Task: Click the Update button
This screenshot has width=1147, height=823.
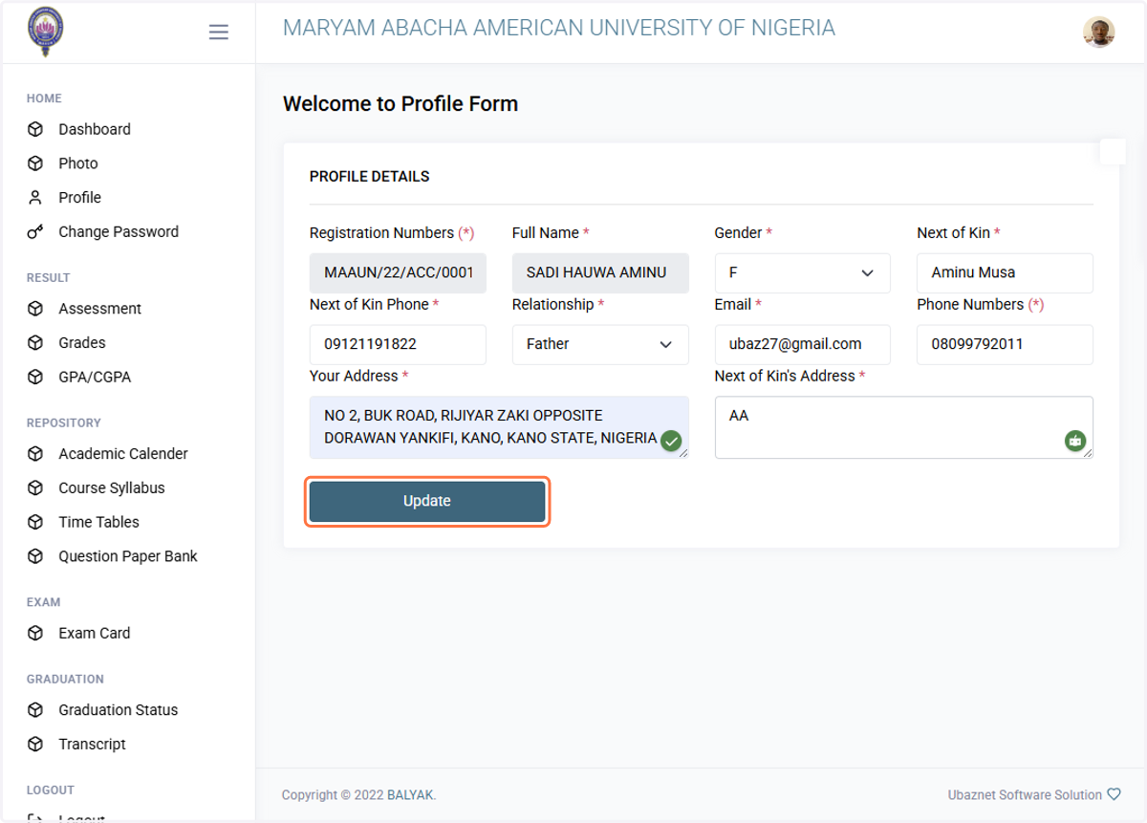Action: point(427,502)
